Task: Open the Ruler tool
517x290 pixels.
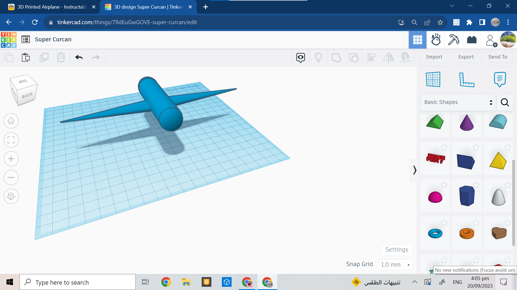Action: [x=466, y=80]
